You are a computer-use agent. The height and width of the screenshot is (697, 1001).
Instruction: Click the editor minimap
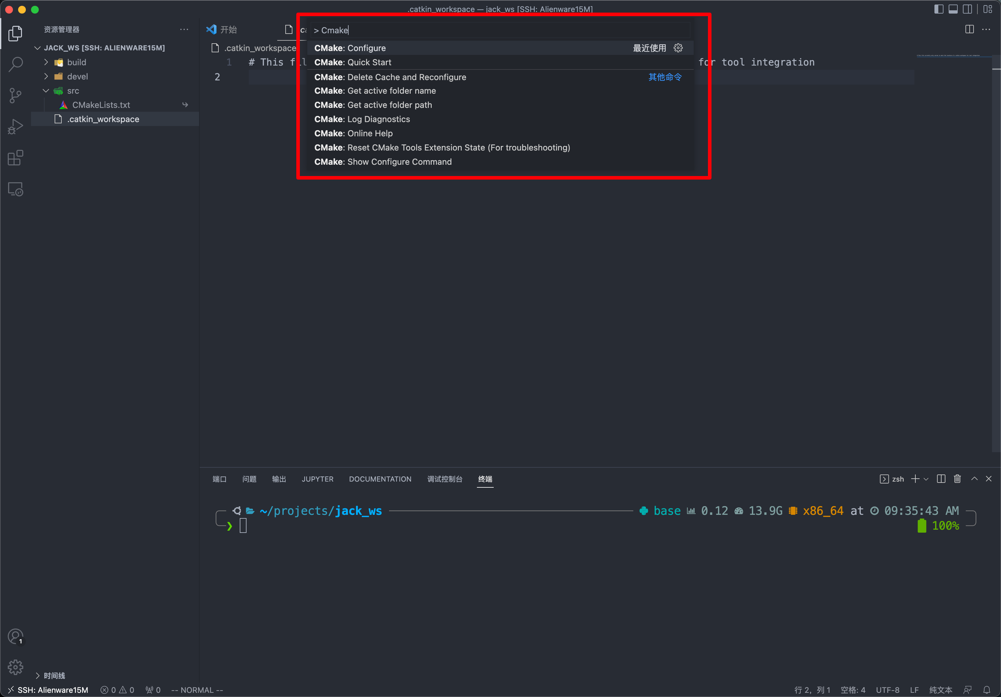[954, 253]
